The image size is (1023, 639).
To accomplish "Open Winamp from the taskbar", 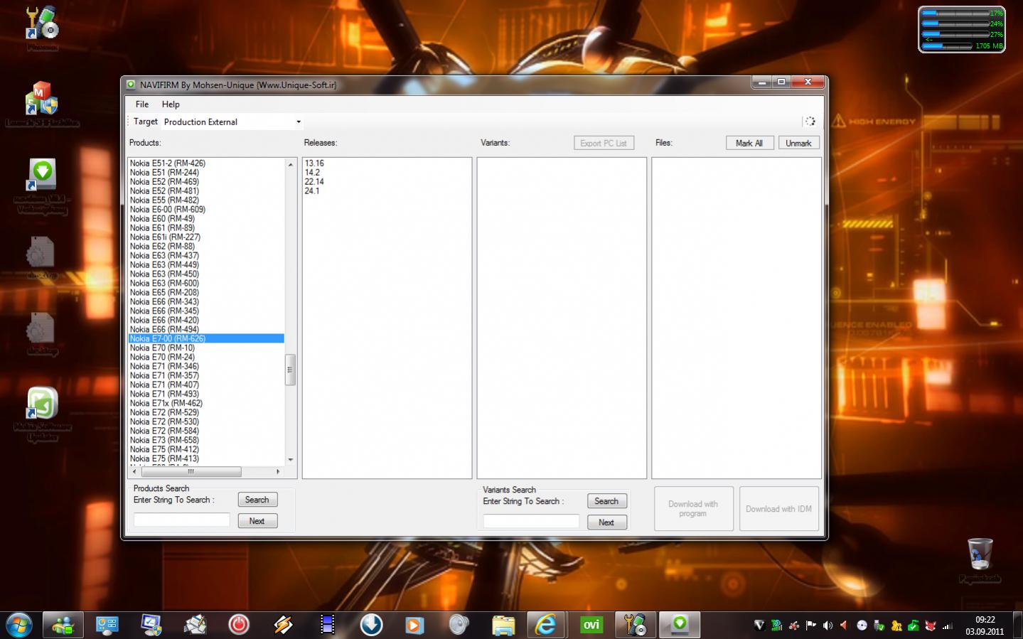I will (x=283, y=625).
